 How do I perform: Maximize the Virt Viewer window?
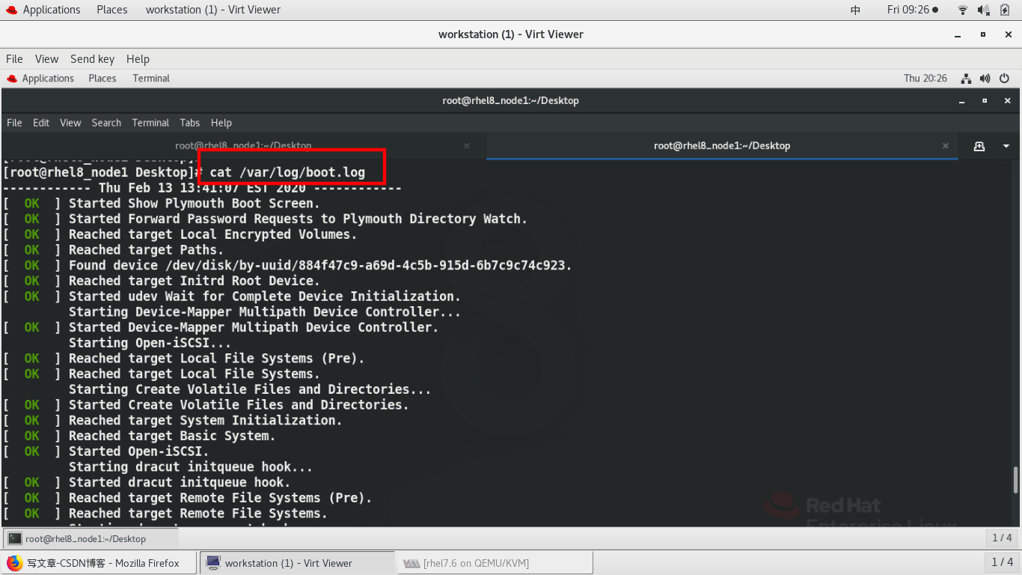pyautogui.click(x=984, y=34)
